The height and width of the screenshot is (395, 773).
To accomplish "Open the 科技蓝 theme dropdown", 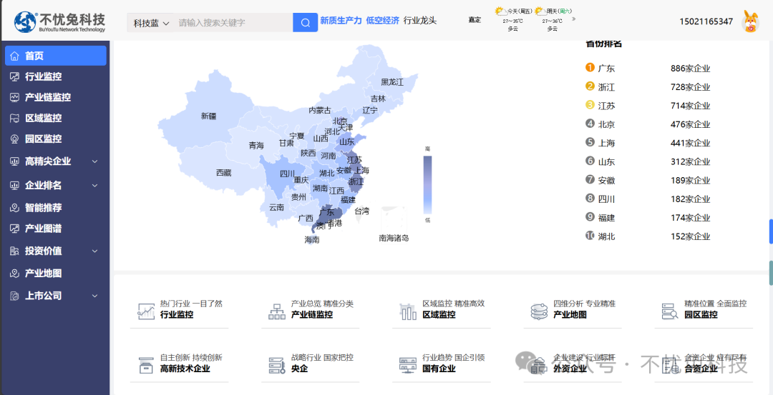I will click(x=151, y=23).
